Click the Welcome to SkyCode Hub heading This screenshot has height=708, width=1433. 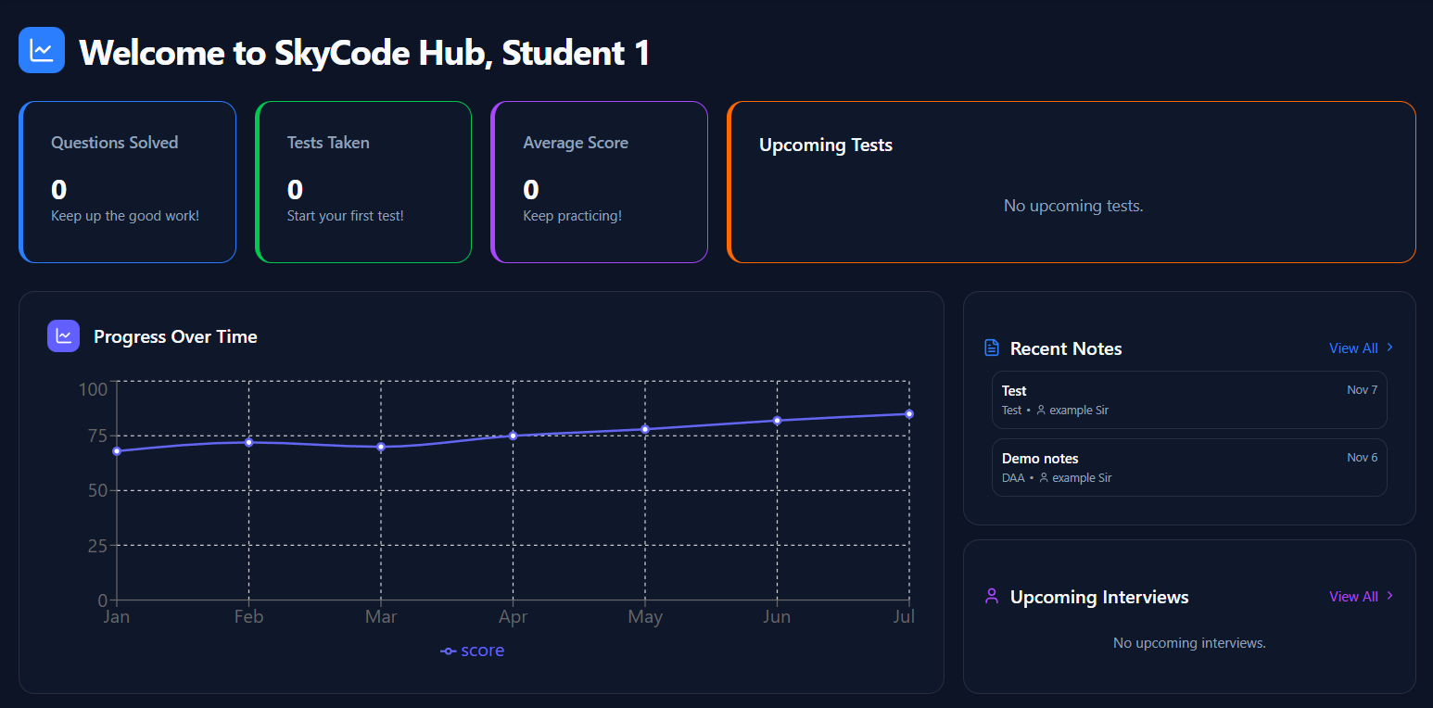click(365, 53)
